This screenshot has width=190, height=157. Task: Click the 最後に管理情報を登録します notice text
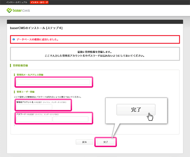tap(95, 52)
